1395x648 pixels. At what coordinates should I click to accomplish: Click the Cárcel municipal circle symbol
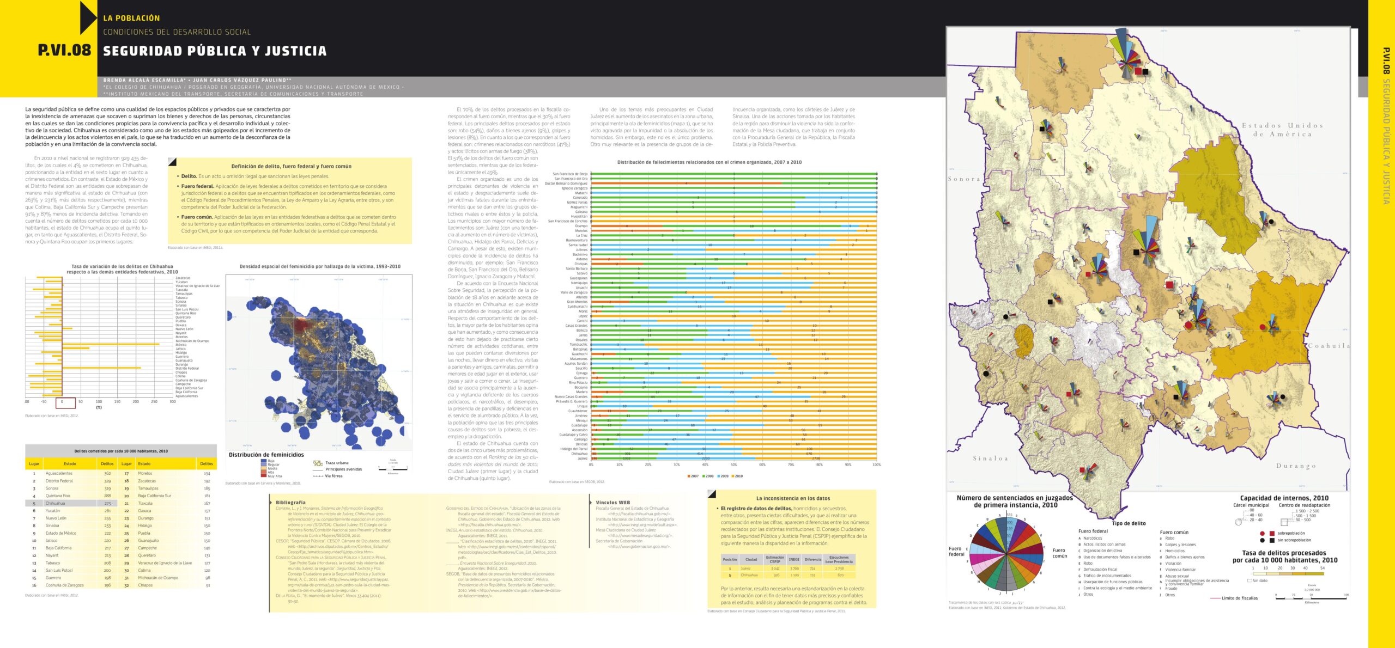pyautogui.click(x=1238, y=521)
